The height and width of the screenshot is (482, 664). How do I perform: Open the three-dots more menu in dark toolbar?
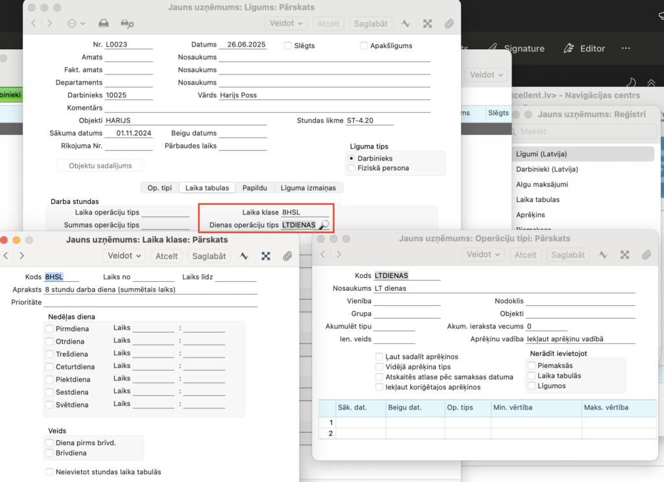click(626, 48)
